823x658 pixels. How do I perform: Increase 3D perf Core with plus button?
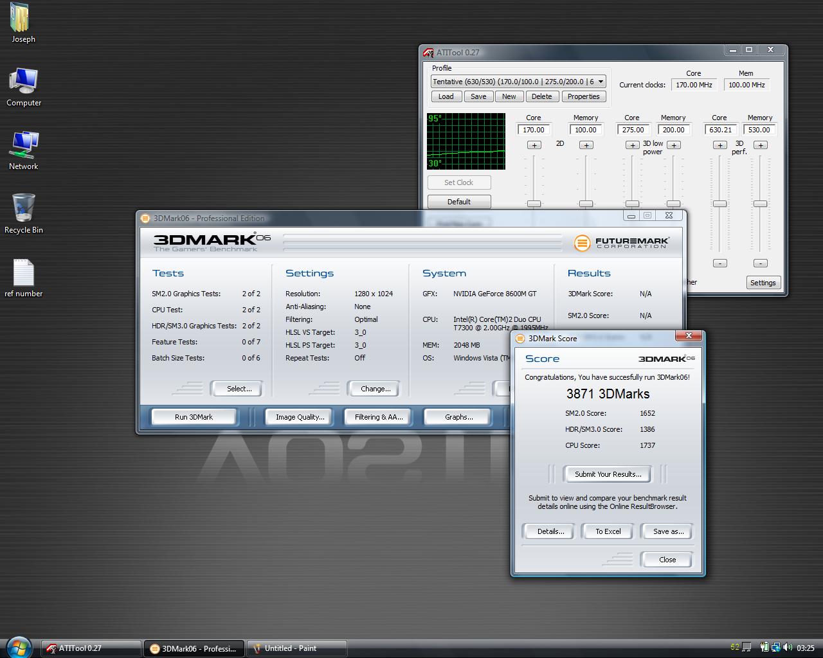click(x=720, y=145)
